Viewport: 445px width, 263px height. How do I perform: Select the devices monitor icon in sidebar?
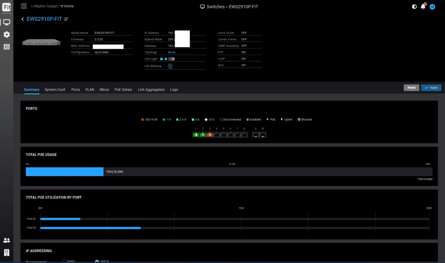pyautogui.click(x=7, y=22)
